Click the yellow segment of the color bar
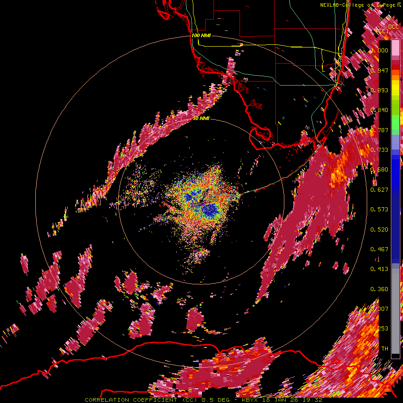The image size is (403, 403). click(x=395, y=88)
